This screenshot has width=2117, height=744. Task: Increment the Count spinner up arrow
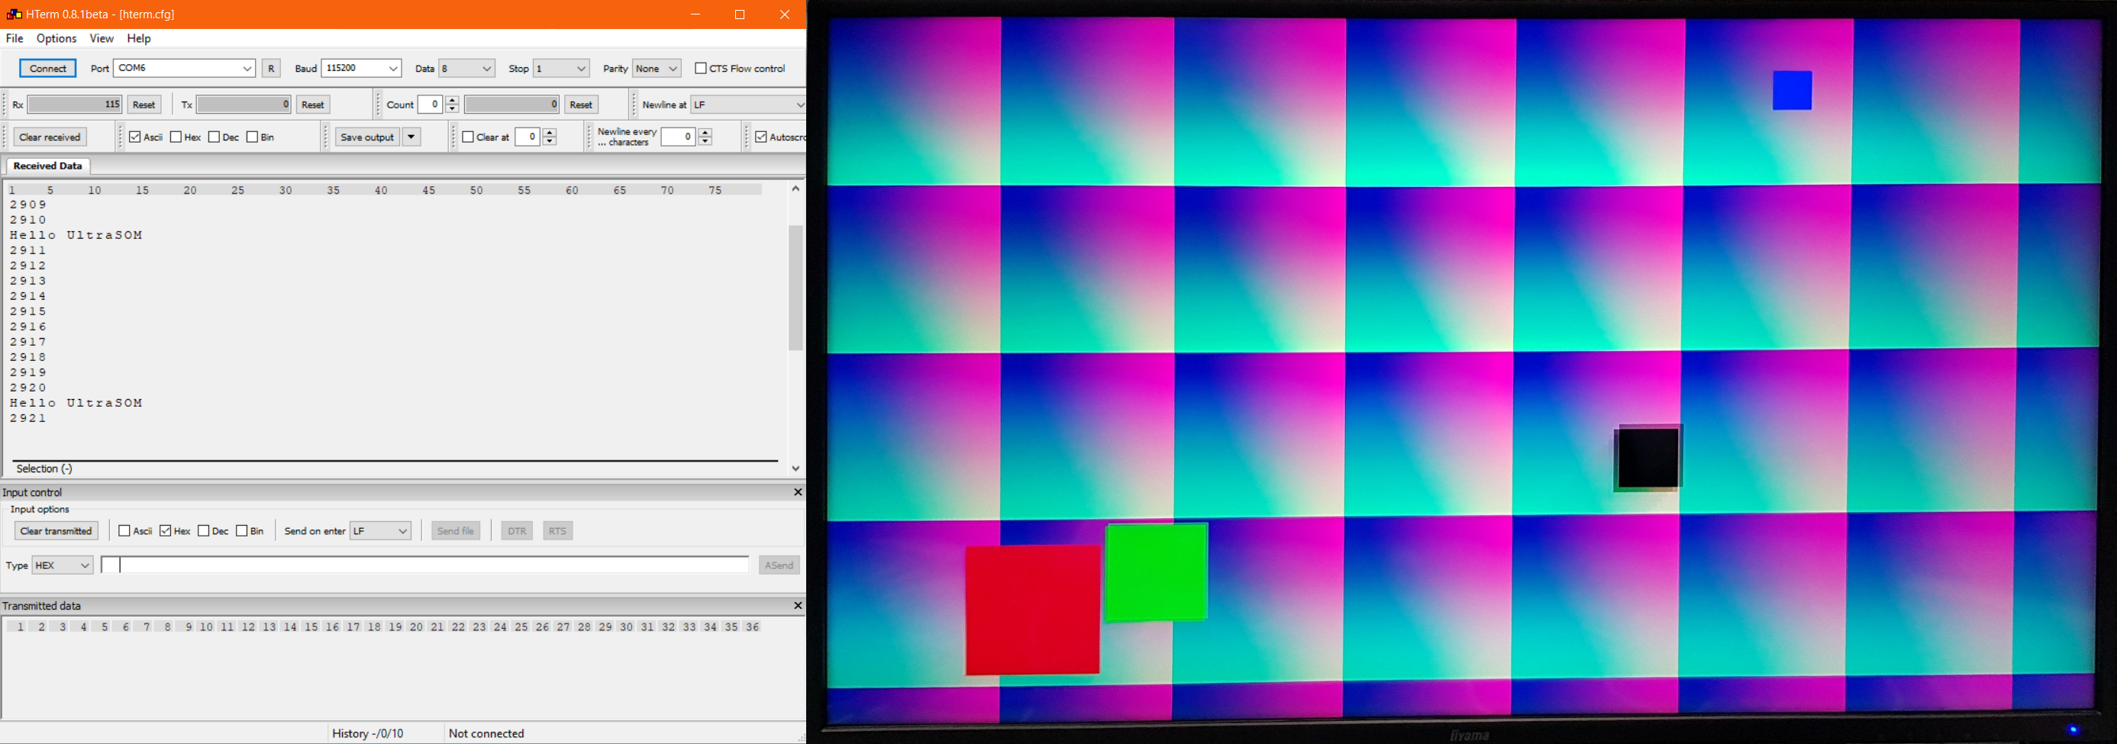(x=452, y=100)
